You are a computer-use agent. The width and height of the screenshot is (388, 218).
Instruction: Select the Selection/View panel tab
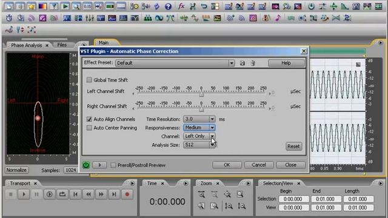pyautogui.click(x=278, y=183)
